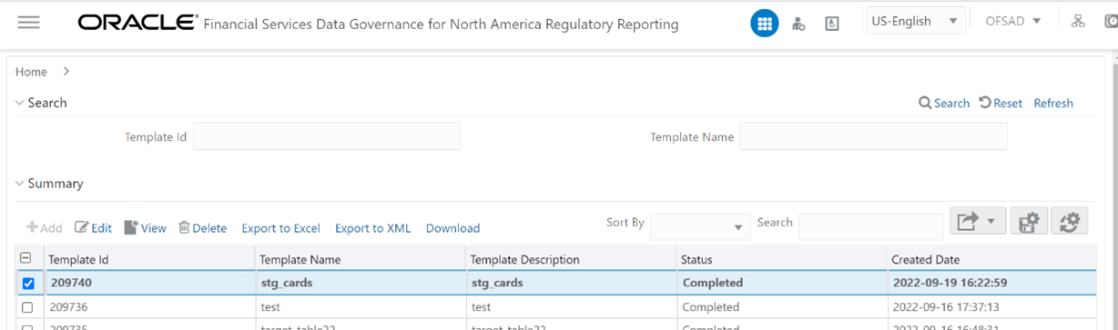Focus the Template Id input field
This screenshot has height=330, width=1118.
click(327, 136)
